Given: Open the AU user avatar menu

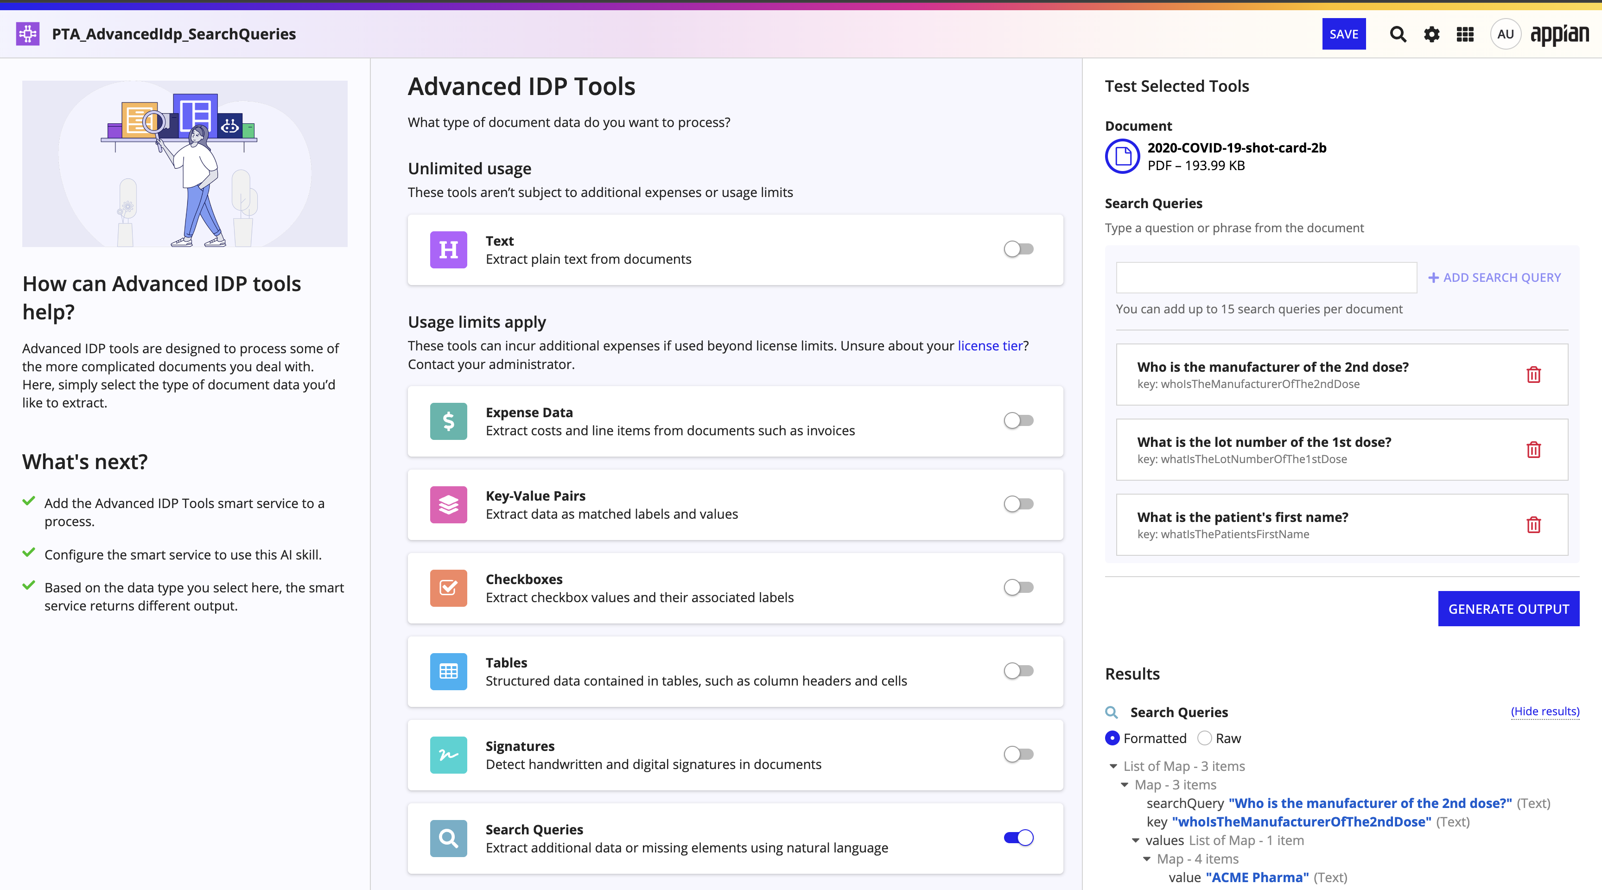Looking at the screenshot, I should tap(1505, 34).
